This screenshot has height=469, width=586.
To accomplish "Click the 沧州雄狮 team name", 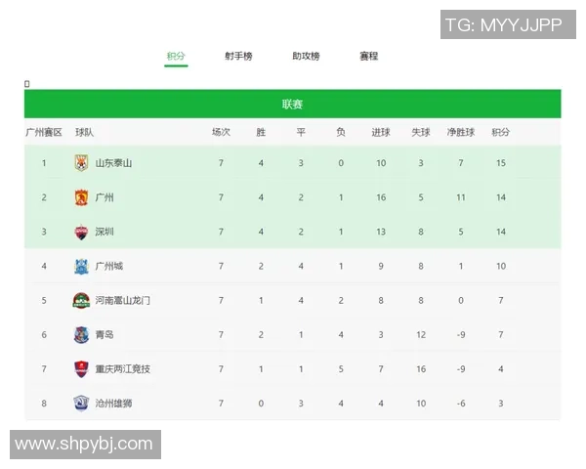I will tap(113, 403).
